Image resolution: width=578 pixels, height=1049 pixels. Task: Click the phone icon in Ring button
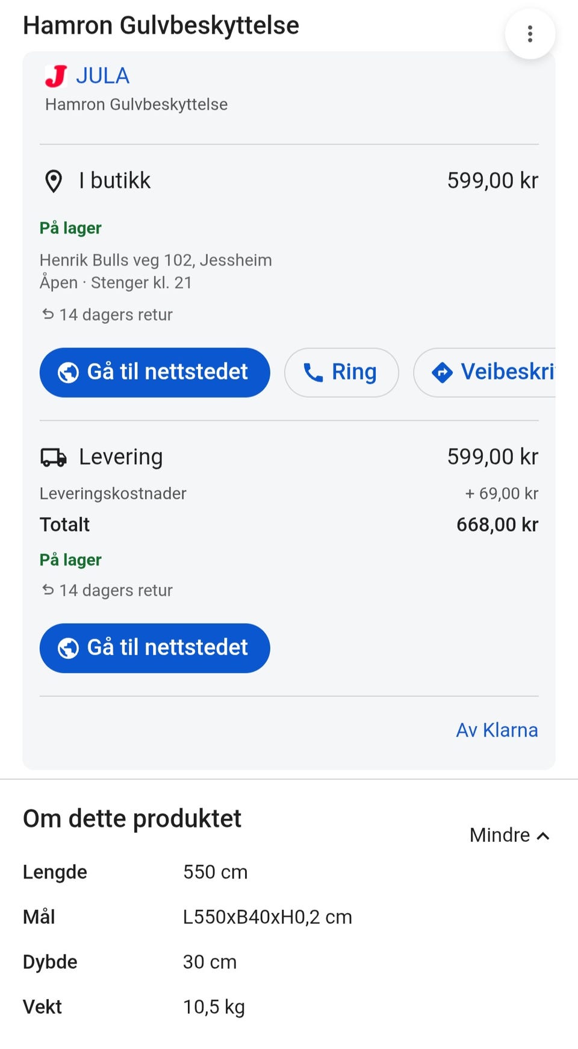pyautogui.click(x=313, y=373)
